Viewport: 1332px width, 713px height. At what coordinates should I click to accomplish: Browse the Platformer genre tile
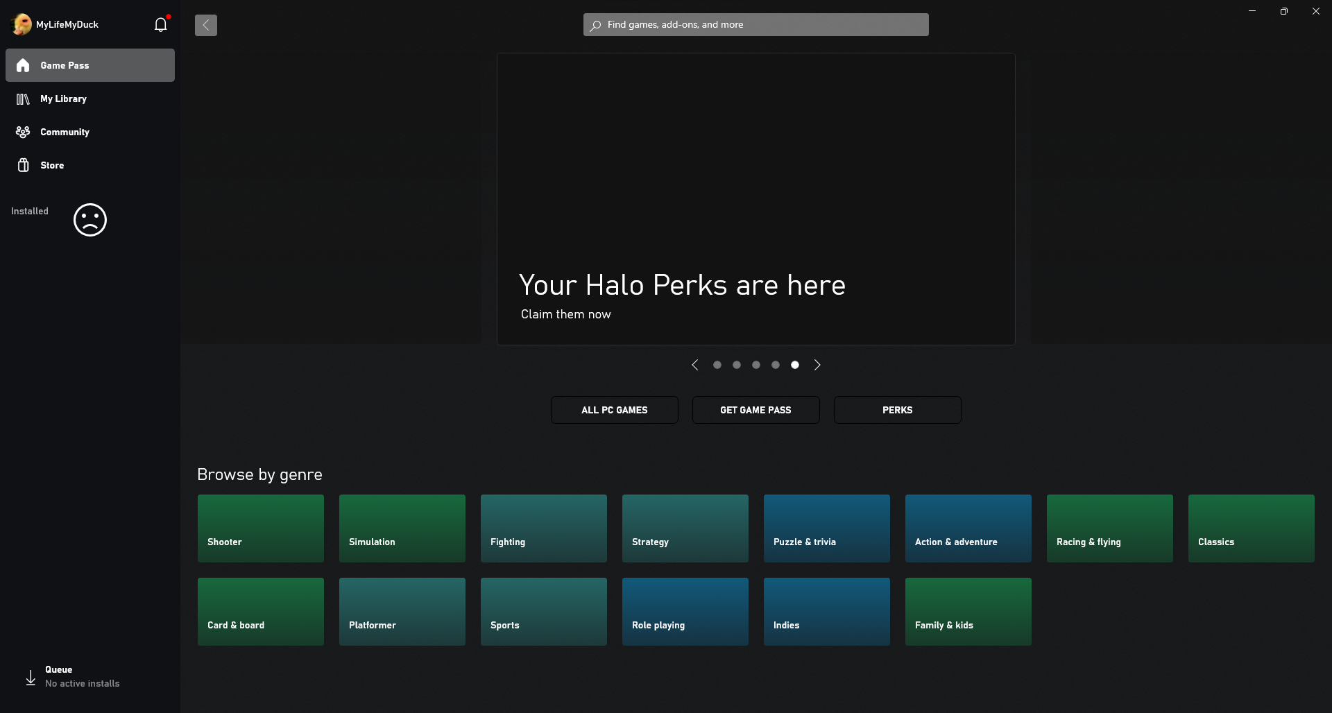coord(402,612)
